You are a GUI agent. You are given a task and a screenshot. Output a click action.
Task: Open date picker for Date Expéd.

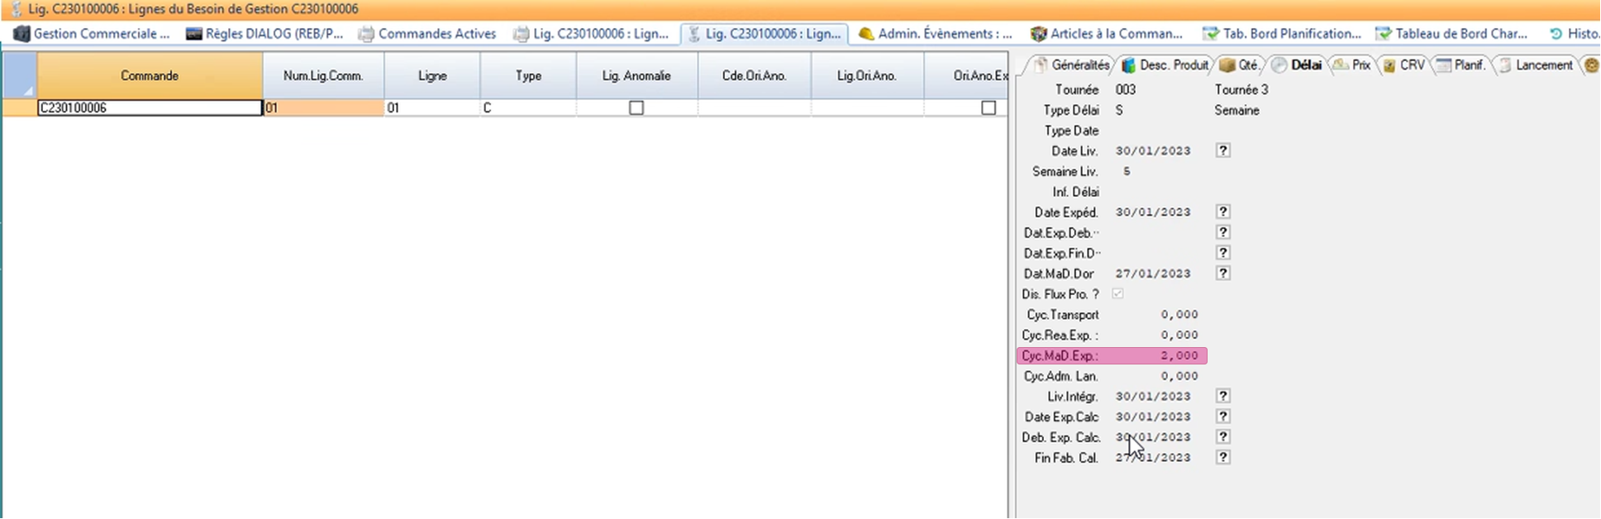[x=1223, y=212]
